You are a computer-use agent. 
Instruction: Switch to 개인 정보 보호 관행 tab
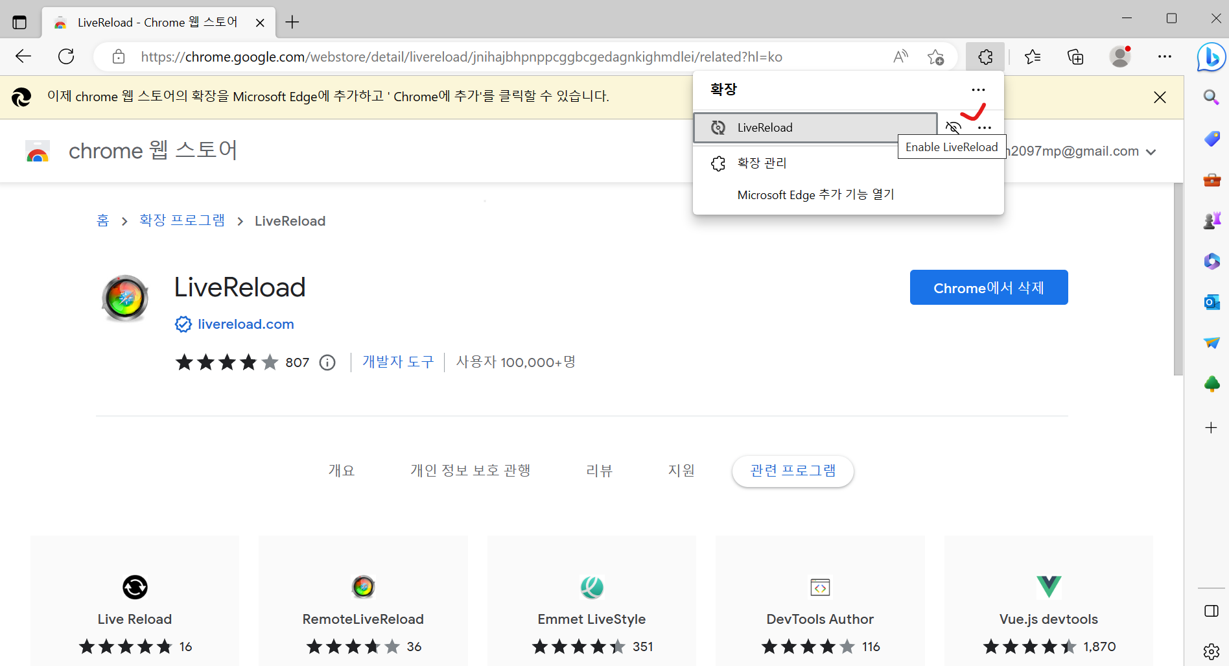click(470, 471)
